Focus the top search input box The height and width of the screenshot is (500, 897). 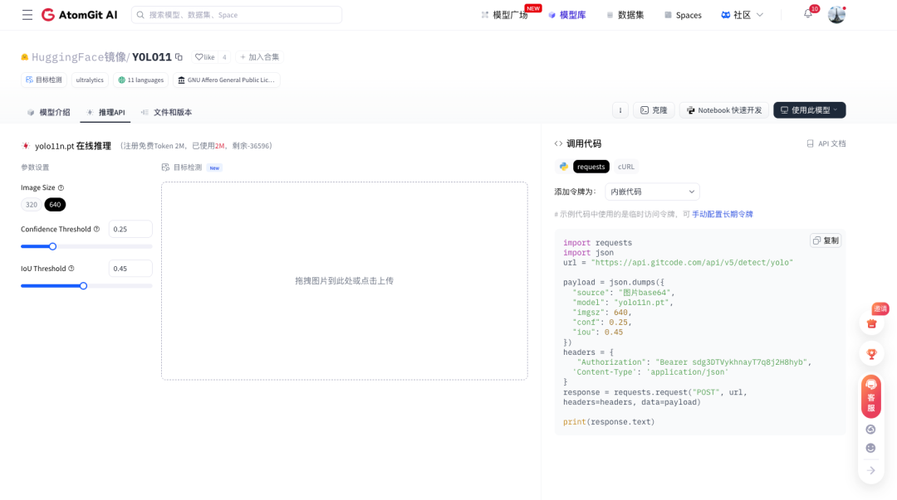(x=237, y=15)
